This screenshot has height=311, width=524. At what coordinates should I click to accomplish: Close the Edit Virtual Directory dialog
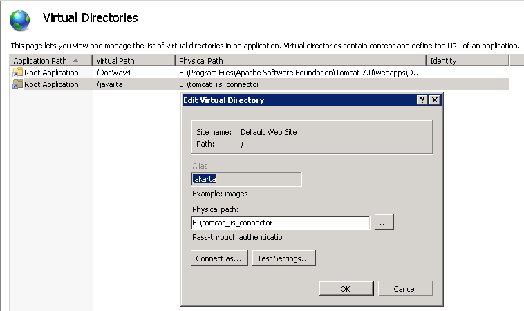[434, 100]
